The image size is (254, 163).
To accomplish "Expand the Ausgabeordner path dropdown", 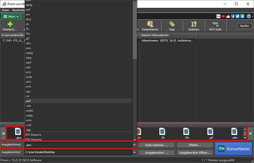I will click(135, 152).
